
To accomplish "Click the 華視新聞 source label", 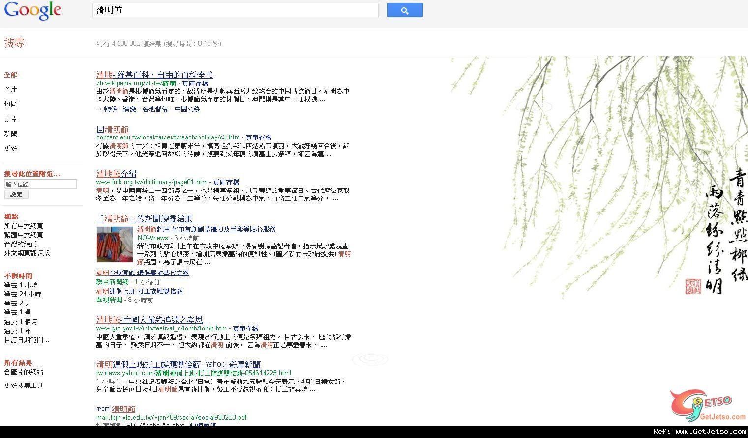I will coord(109,300).
